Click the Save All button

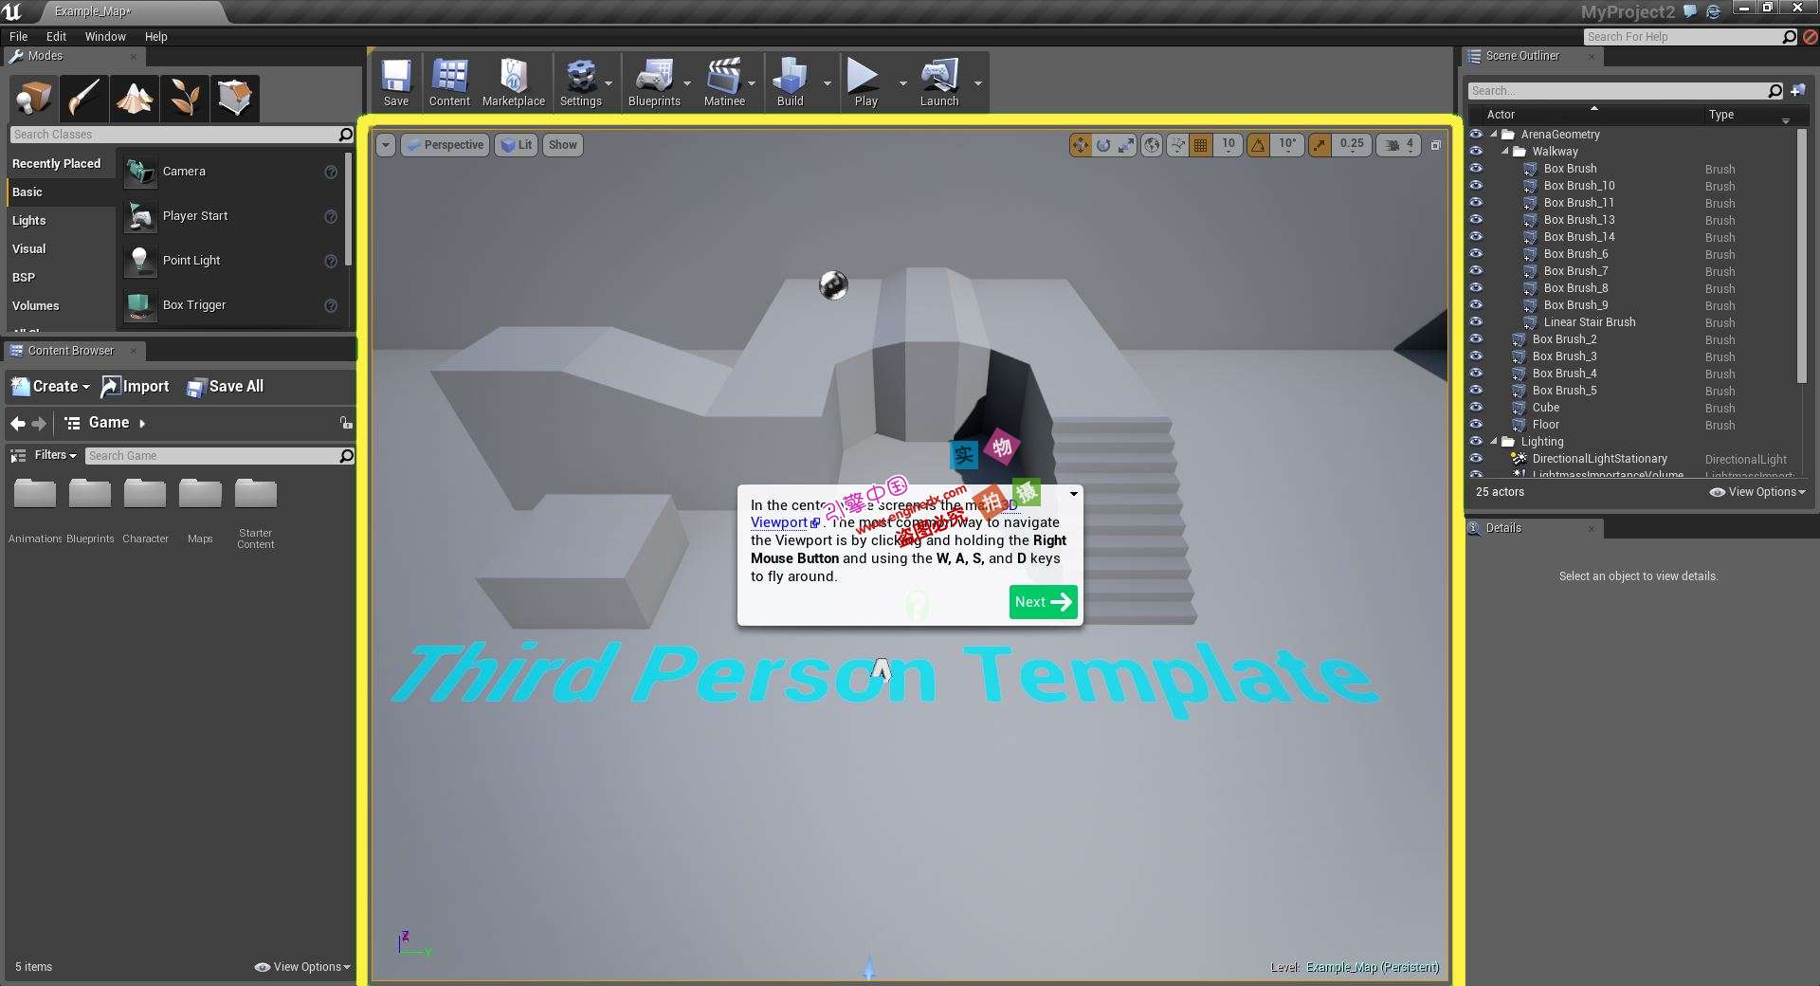(x=225, y=387)
